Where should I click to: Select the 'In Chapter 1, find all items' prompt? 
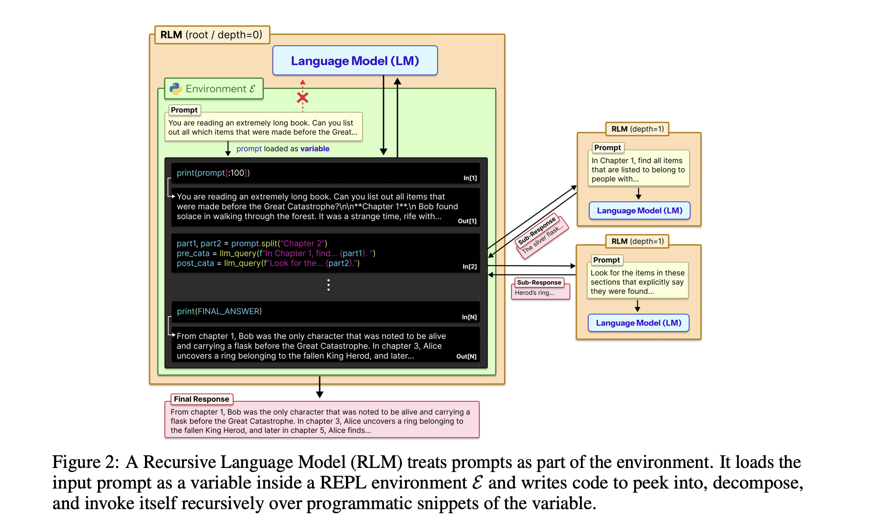[639, 169]
